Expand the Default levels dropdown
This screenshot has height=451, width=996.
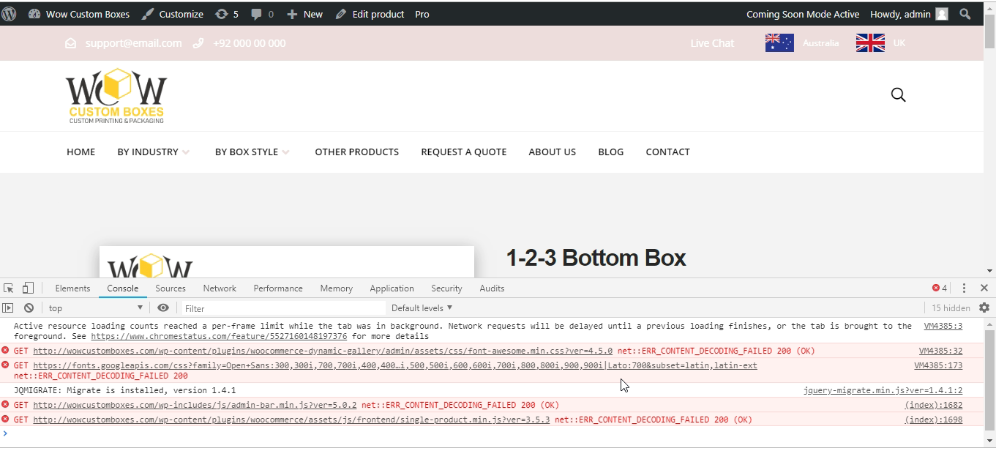[x=422, y=308]
